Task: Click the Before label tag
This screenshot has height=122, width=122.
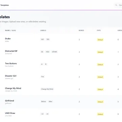Action: (x=43, y=102)
